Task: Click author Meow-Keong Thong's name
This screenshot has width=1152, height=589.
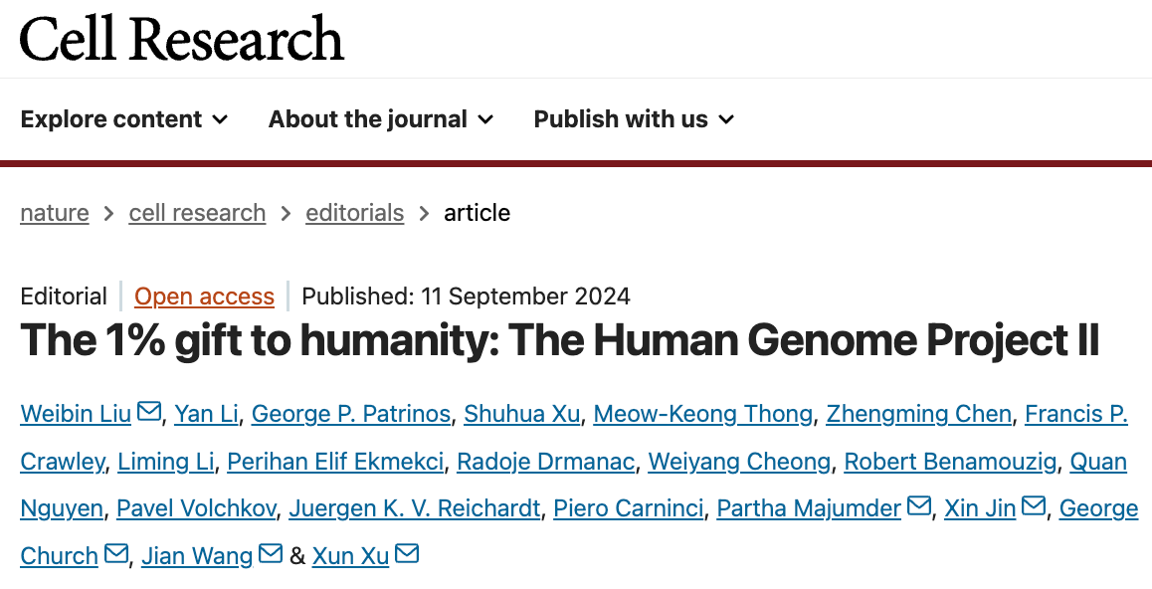Action: point(702,414)
